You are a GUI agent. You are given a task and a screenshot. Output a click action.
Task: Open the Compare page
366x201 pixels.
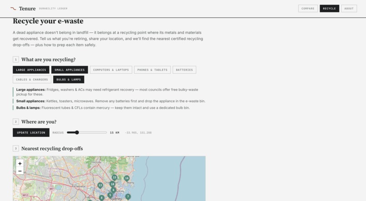308,9
